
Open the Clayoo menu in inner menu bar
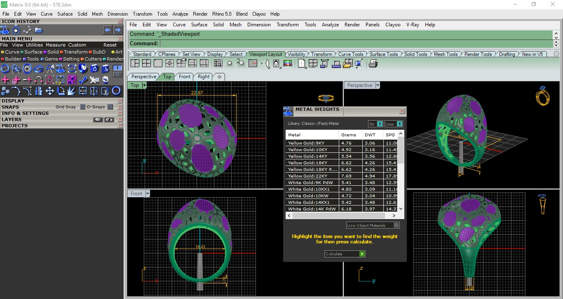[393, 25]
